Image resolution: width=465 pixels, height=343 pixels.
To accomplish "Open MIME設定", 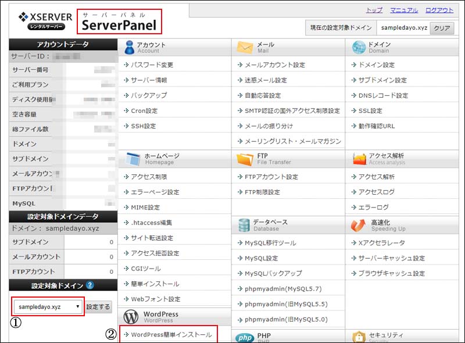I will (145, 208).
